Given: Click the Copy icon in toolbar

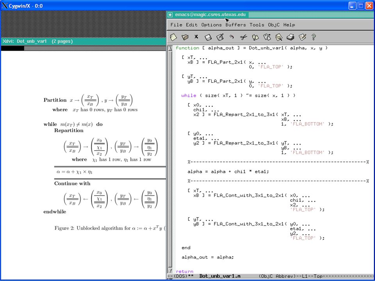Looking at the screenshot, I should [x=255, y=37].
